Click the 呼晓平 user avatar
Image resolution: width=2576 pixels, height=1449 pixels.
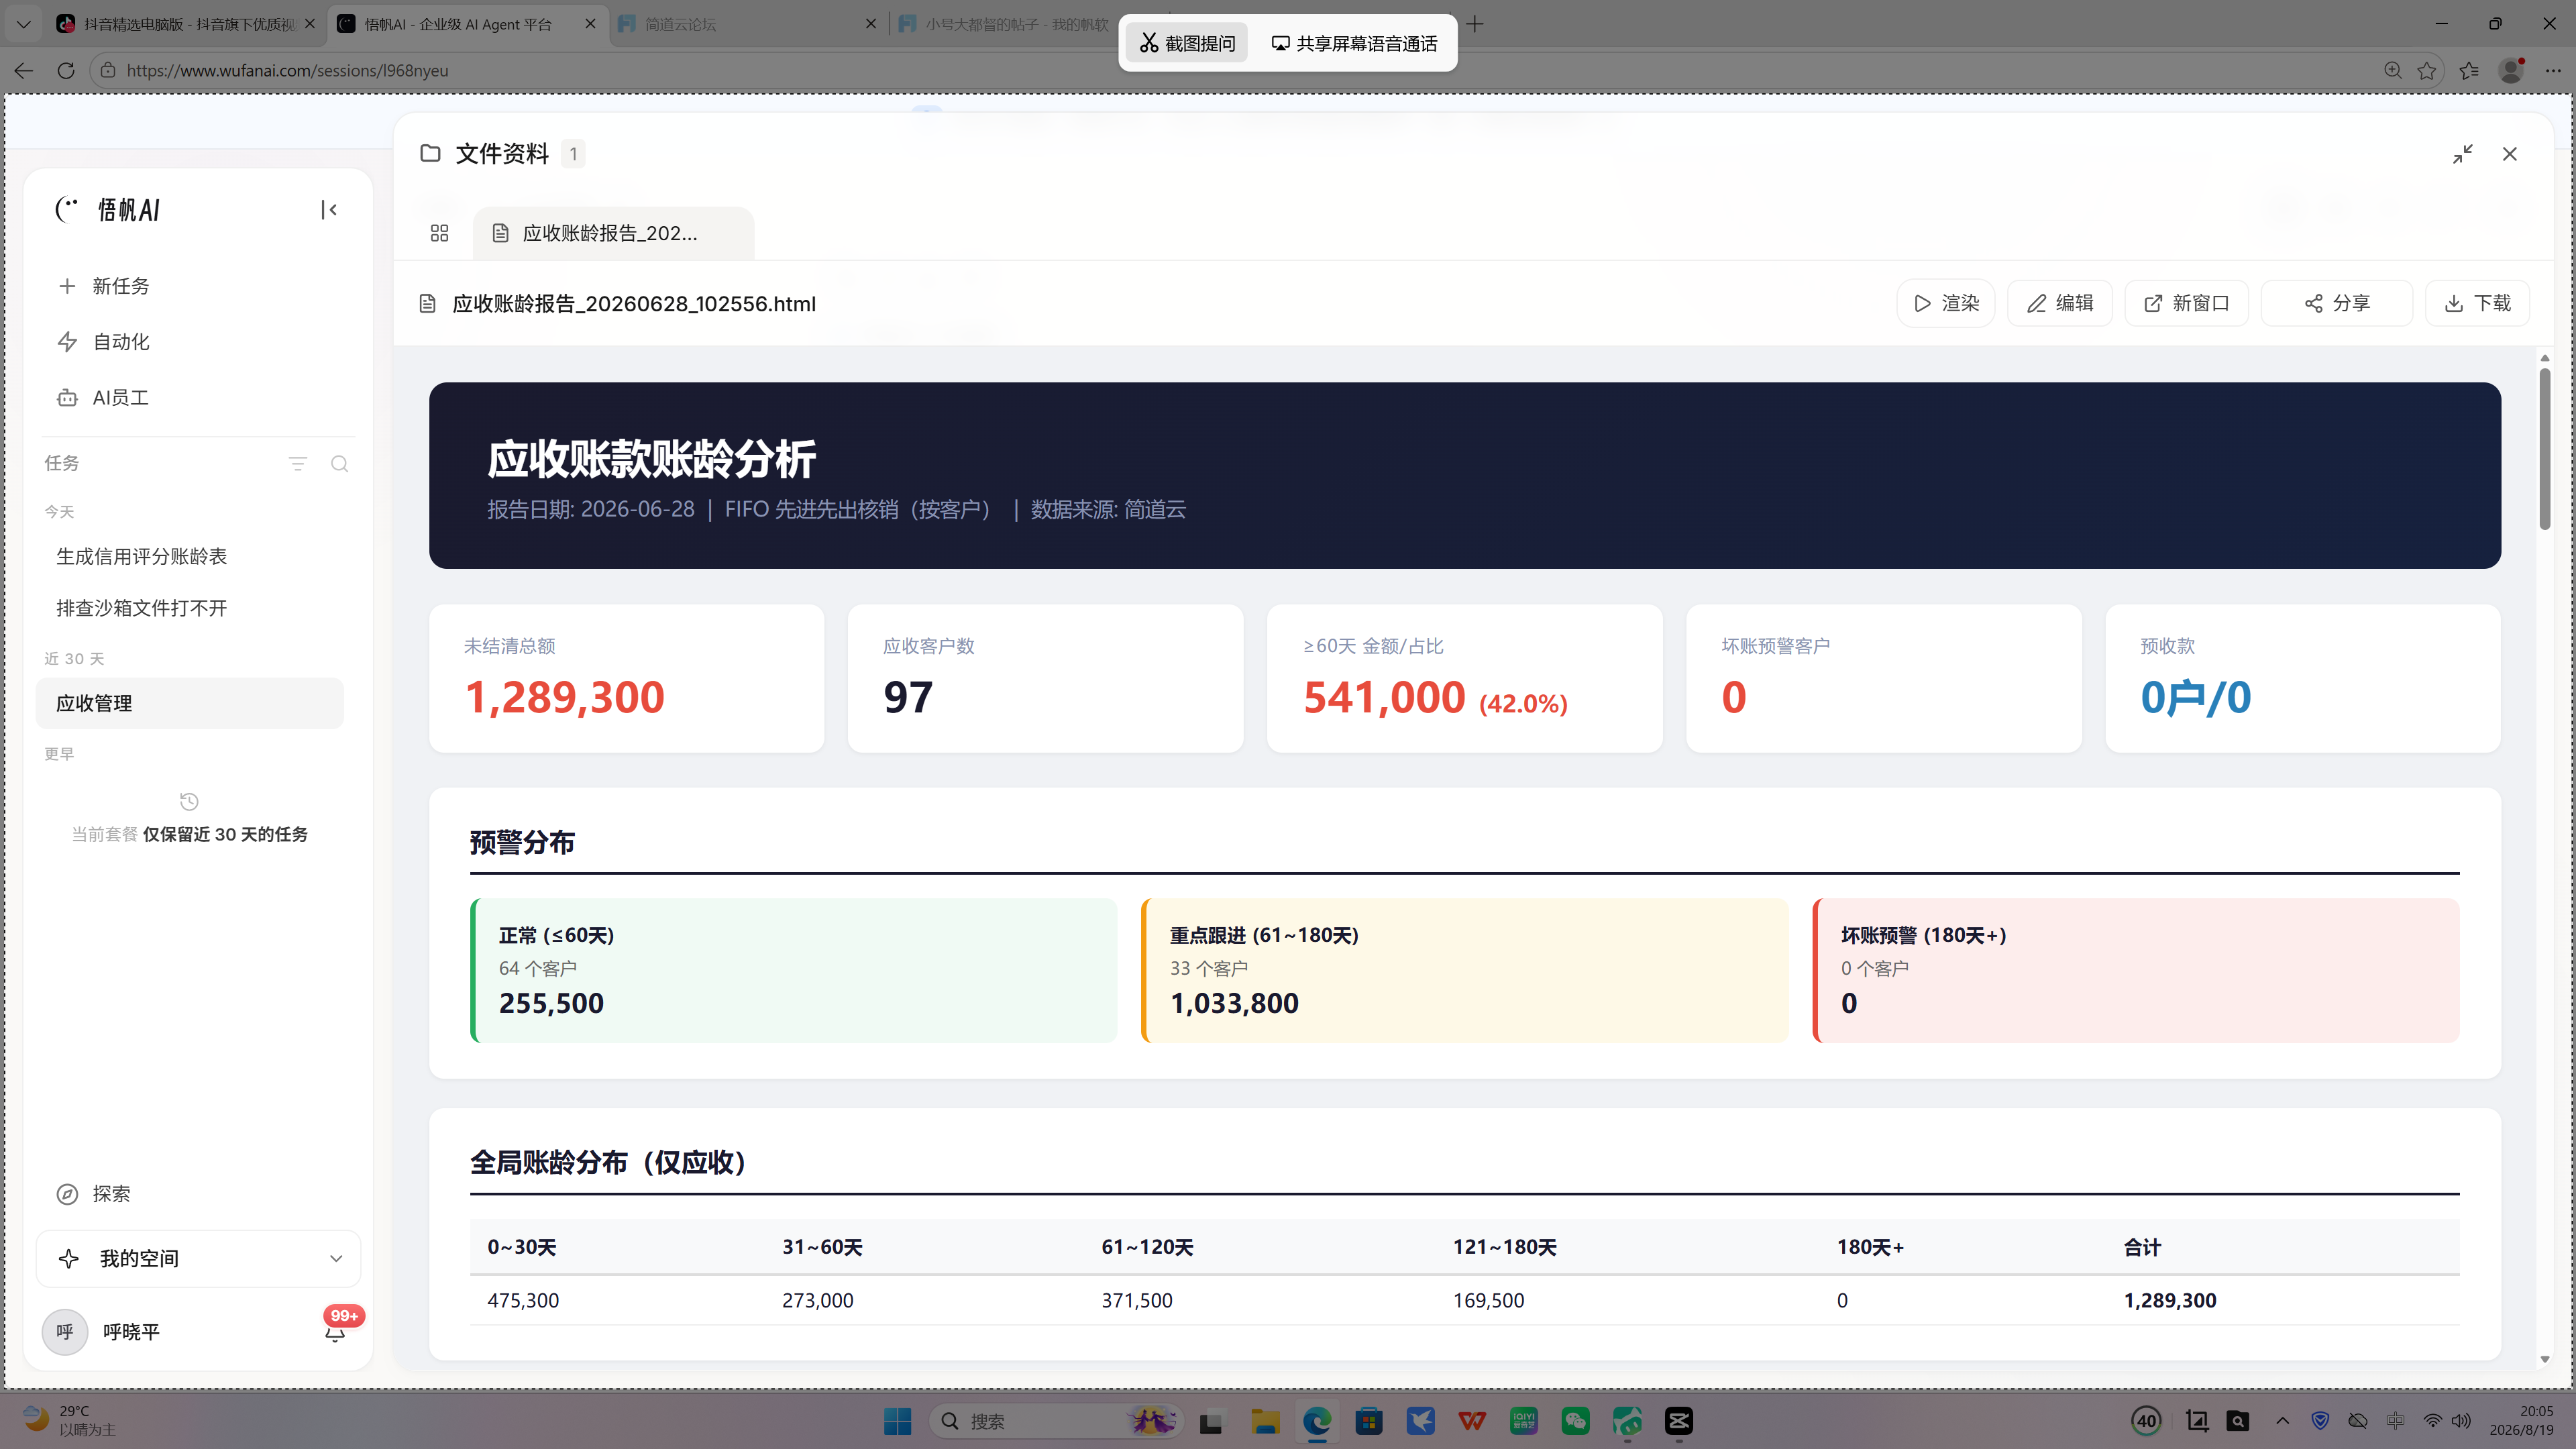click(65, 1332)
